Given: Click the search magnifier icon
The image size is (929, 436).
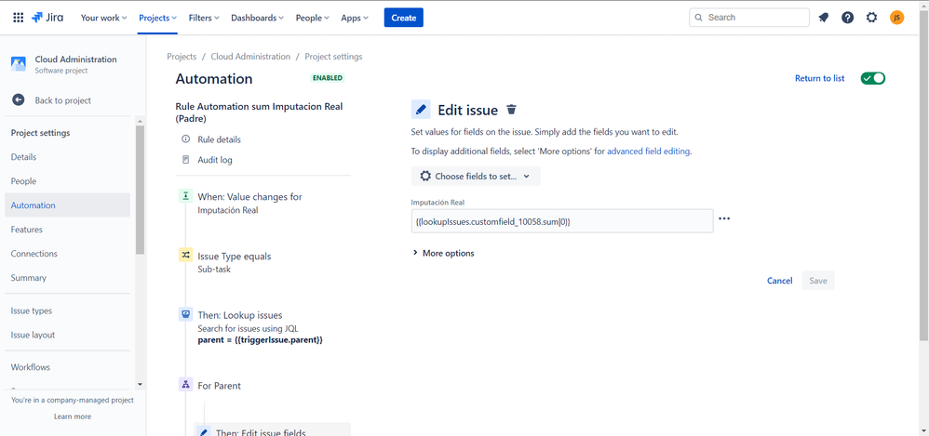Looking at the screenshot, I should (x=699, y=17).
